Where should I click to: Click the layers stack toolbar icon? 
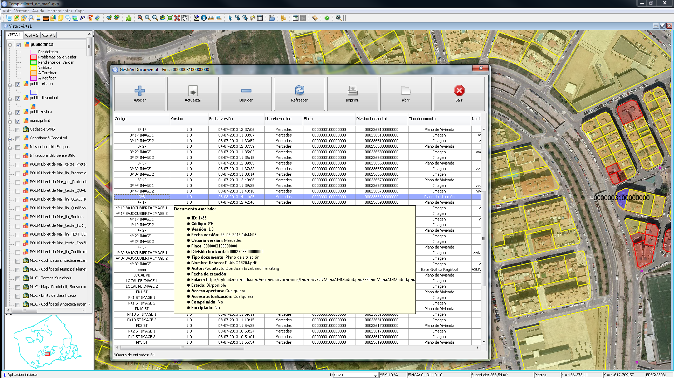[x=163, y=18]
